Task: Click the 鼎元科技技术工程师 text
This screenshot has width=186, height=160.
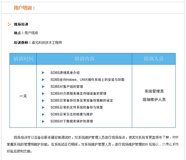Action: coord(47,42)
